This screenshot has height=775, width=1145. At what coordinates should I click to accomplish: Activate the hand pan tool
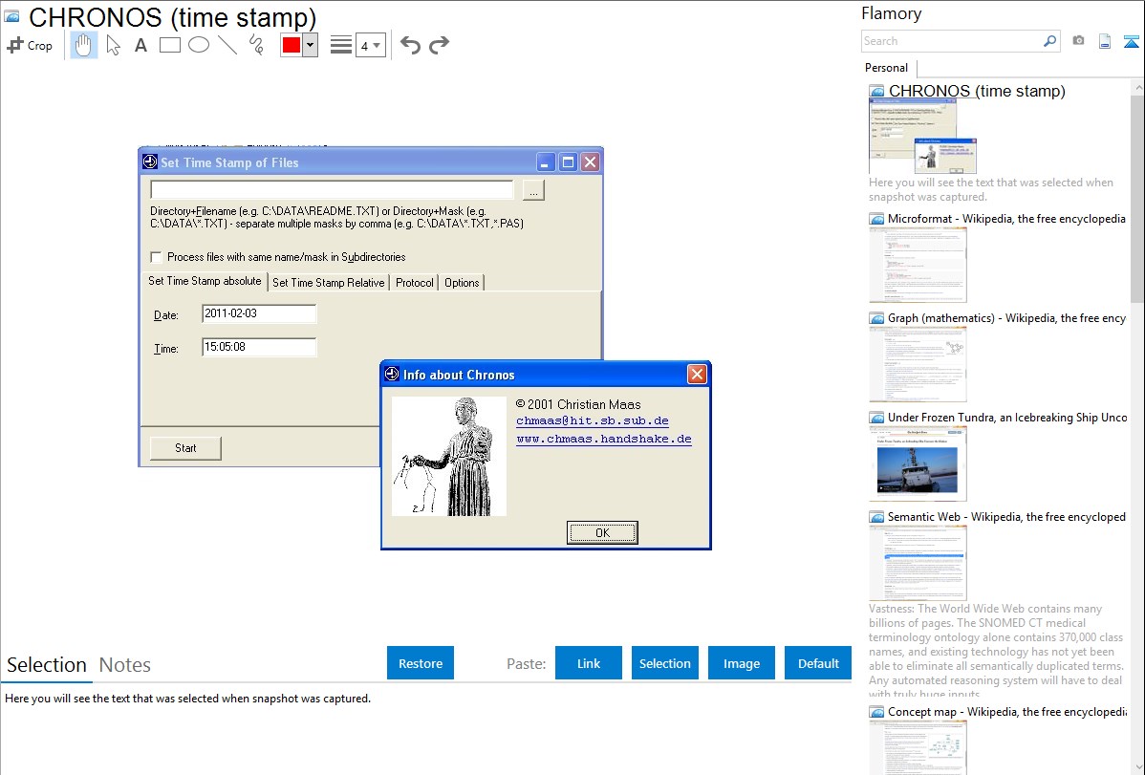(x=84, y=45)
